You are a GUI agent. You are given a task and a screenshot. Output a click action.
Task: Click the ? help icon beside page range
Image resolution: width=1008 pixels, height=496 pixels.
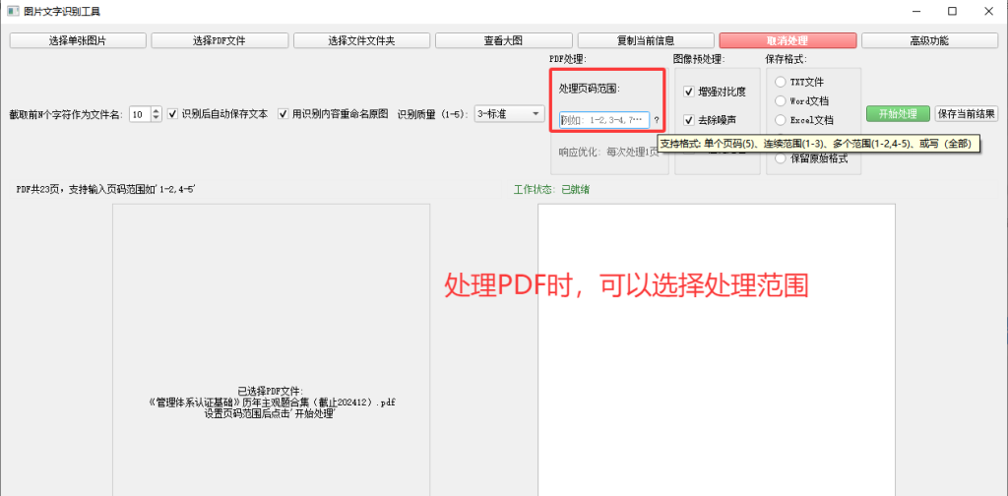[x=657, y=119]
